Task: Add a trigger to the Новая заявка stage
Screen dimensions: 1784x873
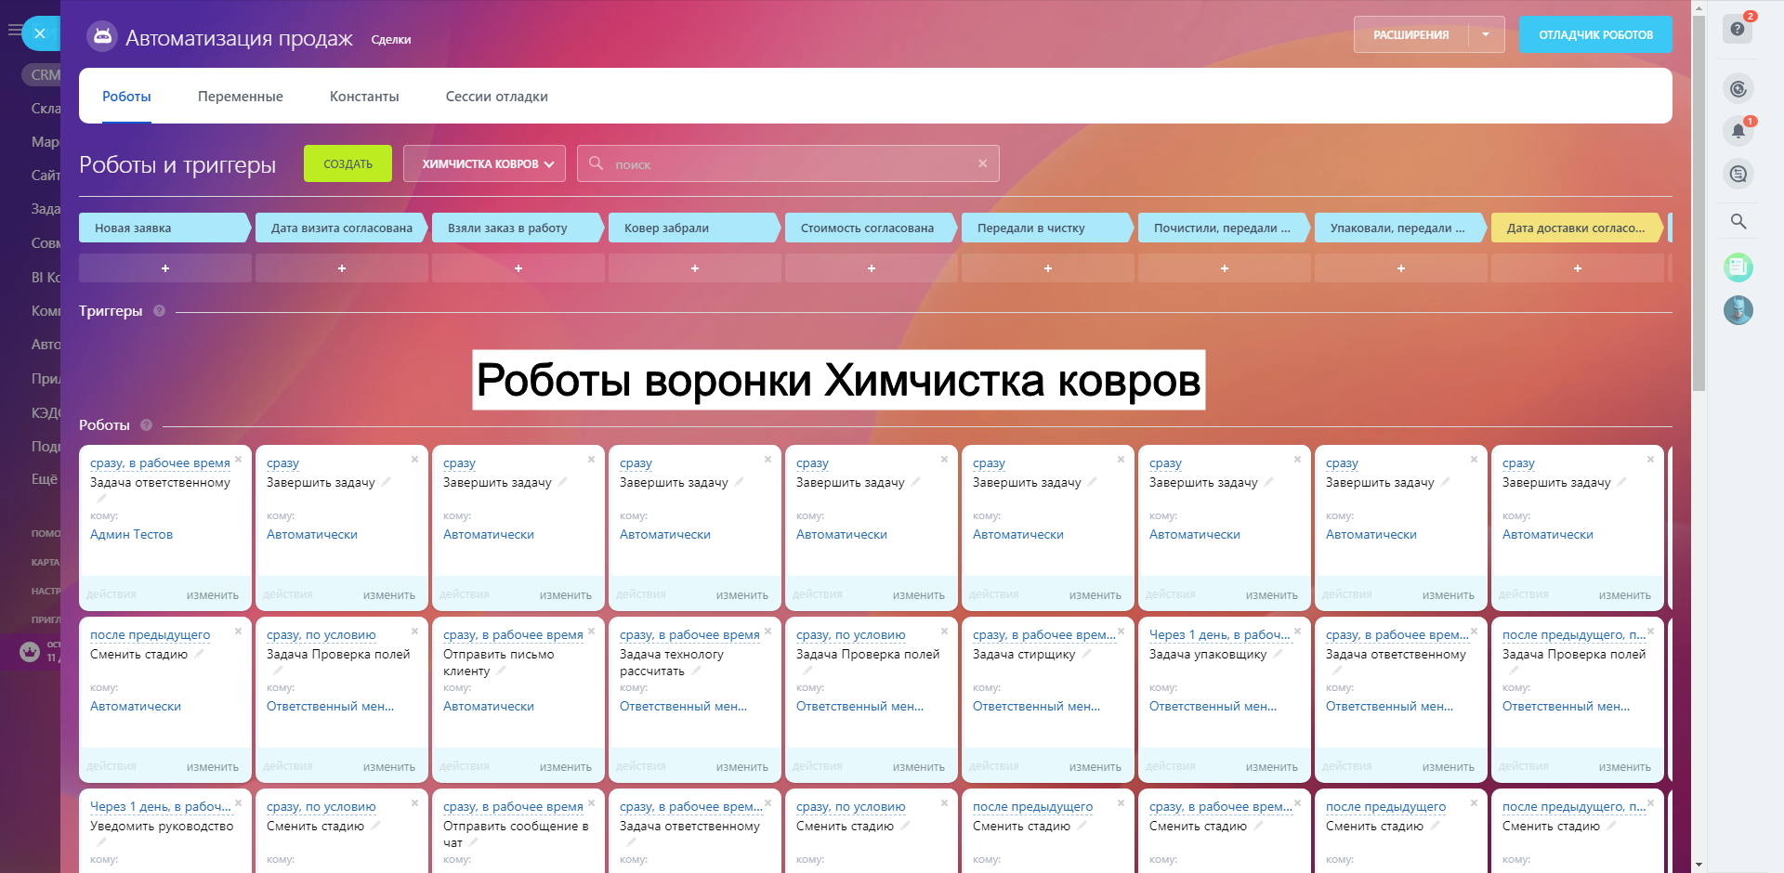Action: 165,268
